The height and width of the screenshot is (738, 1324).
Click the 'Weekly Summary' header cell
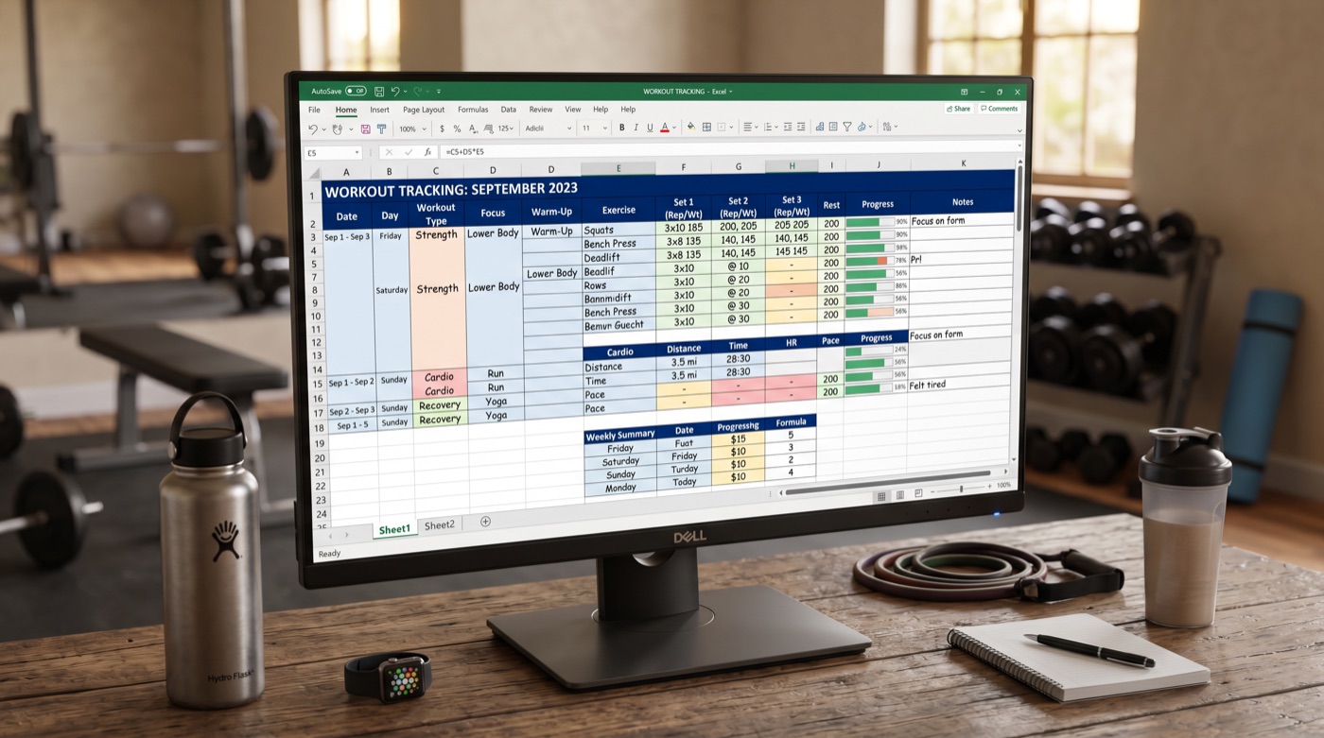click(x=619, y=435)
